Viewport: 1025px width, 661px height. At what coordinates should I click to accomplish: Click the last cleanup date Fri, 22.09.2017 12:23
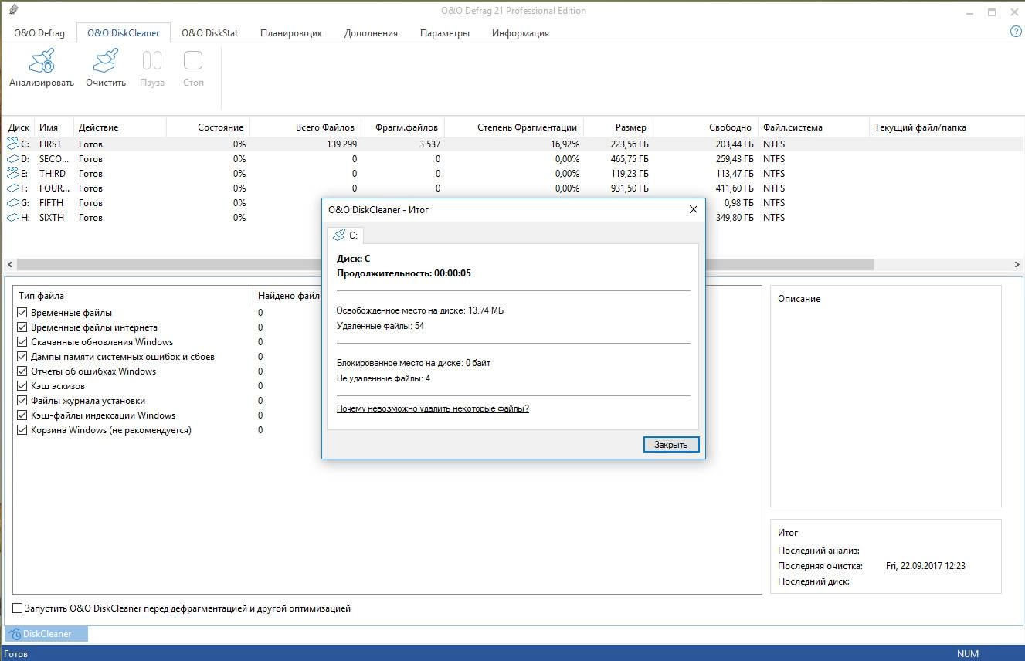click(x=925, y=566)
